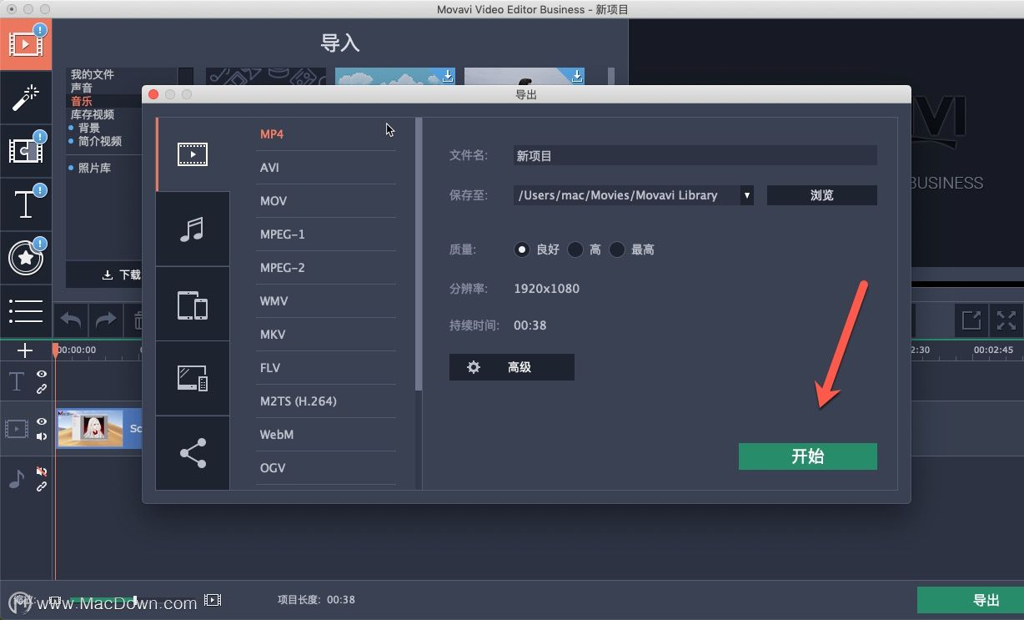Zoom timeline out with small frame icon
Image resolution: width=1024 pixels, height=620 pixels.
(x=55, y=600)
